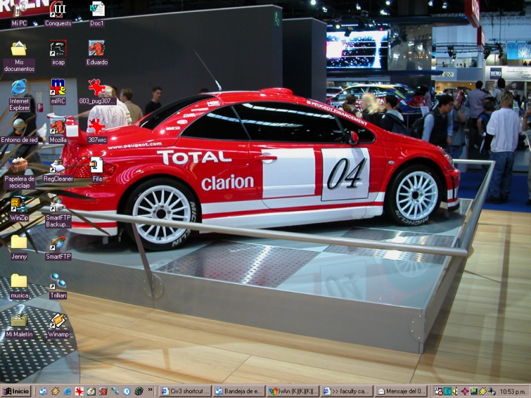Open the WinZip shortcut
This screenshot has height=398, width=531.
click(19, 204)
